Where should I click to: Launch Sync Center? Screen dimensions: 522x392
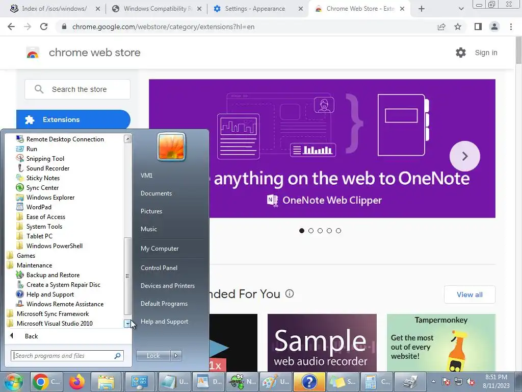(37, 187)
